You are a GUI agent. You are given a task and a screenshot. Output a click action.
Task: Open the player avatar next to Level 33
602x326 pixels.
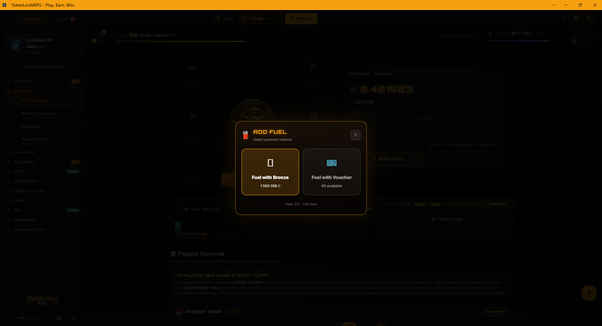(x=99, y=37)
